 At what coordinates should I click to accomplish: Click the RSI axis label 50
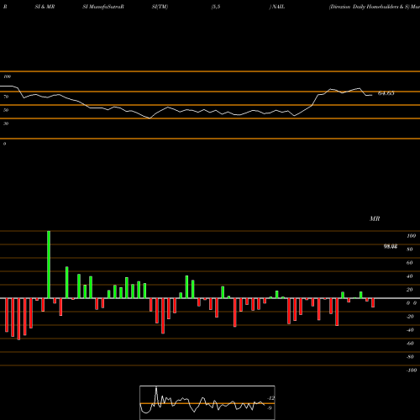pos(6,110)
